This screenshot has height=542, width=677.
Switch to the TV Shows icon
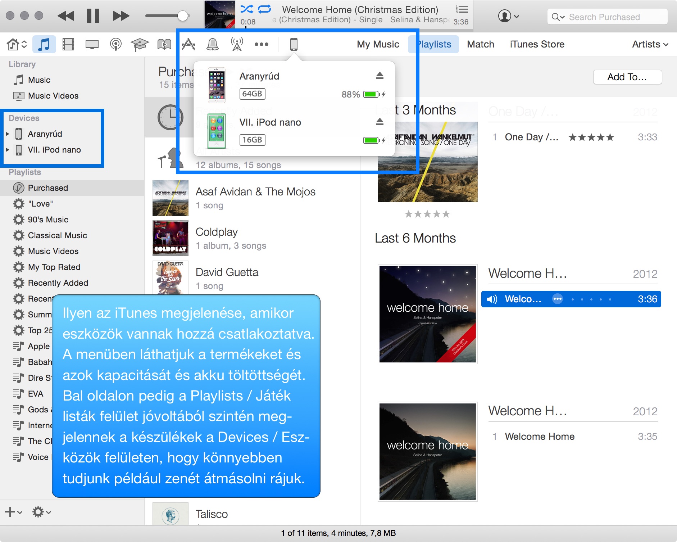pyautogui.click(x=92, y=44)
